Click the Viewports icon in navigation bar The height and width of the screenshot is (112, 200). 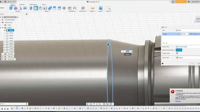(x=111, y=104)
